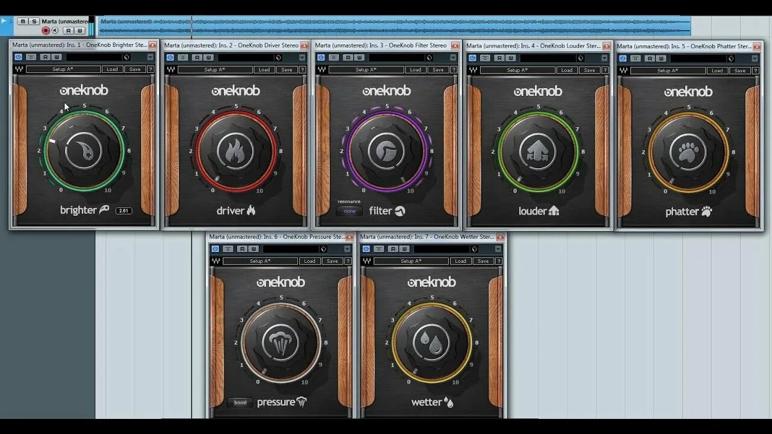Solo the Marta track with S button
Viewport: 772px width, 434px height.
(x=34, y=21)
